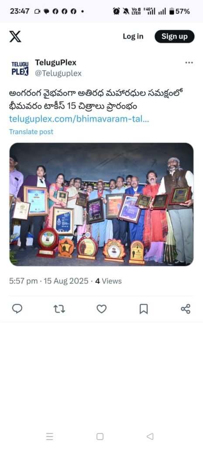
Task: Share the post via share icon
Action: (x=186, y=309)
